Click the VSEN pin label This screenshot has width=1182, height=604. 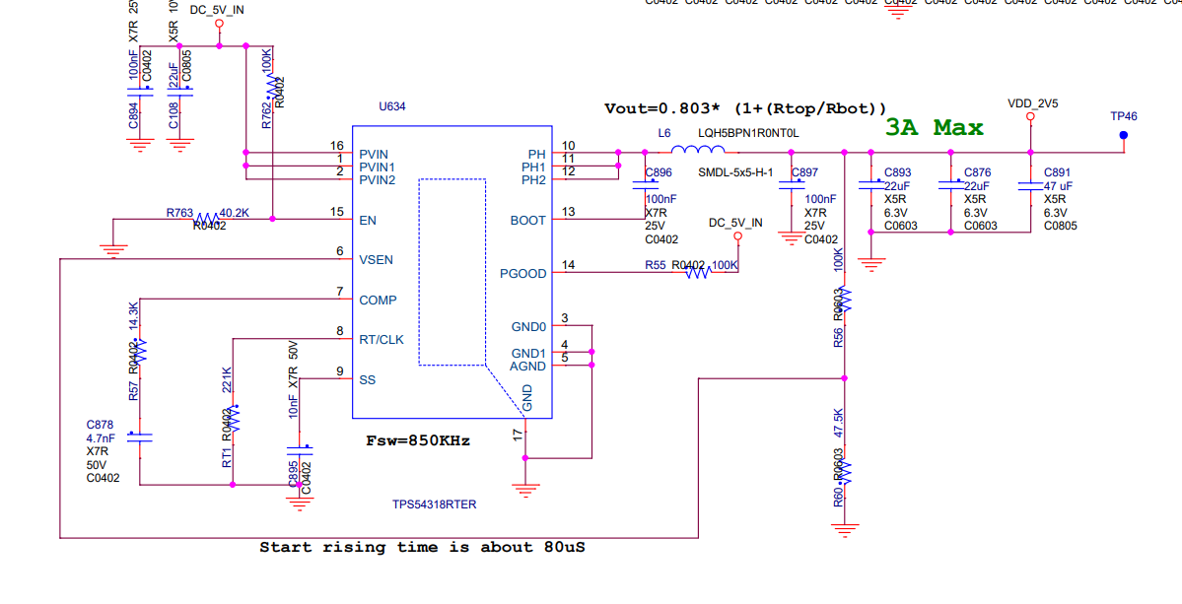click(377, 260)
